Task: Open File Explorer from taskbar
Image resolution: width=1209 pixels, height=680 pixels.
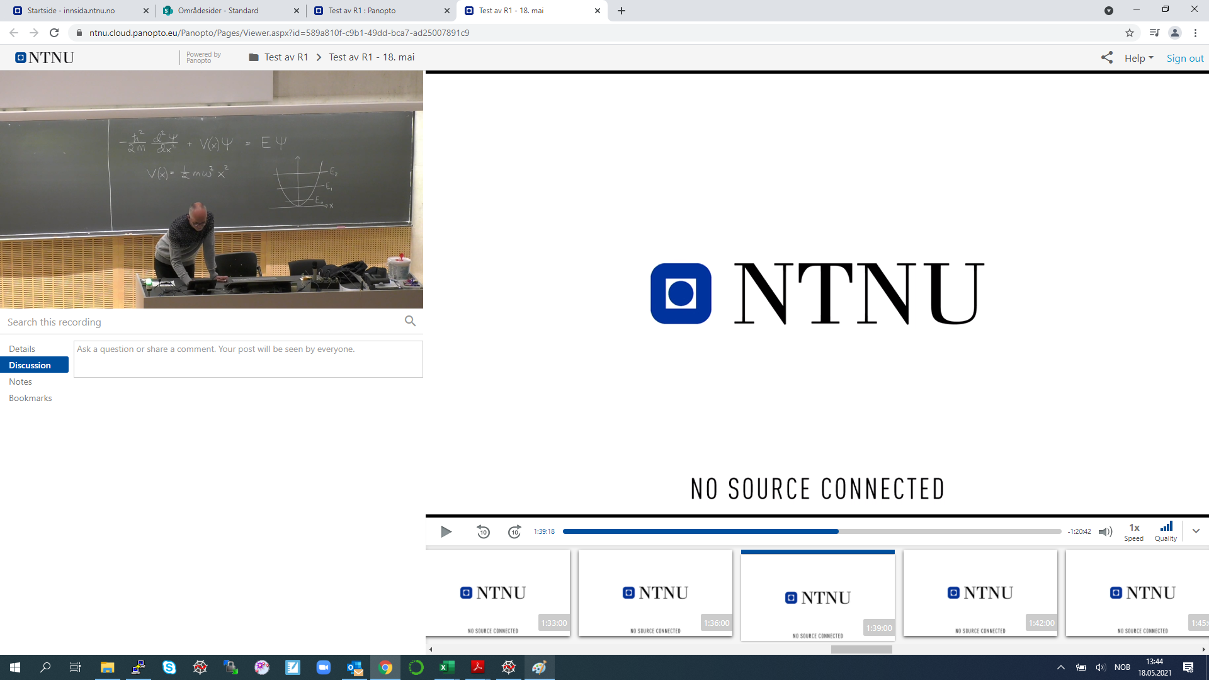Action: 107,667
